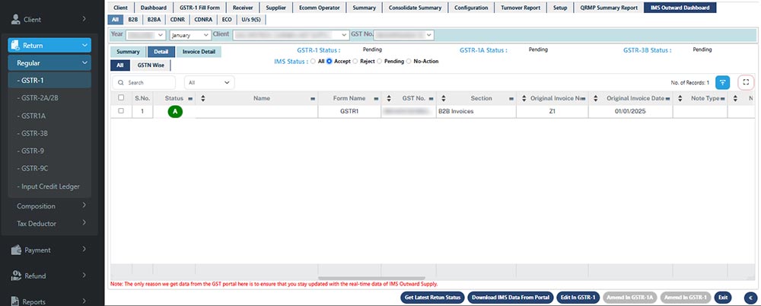The height and width of the screenshot is (306, 761).
Task: Click the green 'A' status badge
Action: (175, 111)
